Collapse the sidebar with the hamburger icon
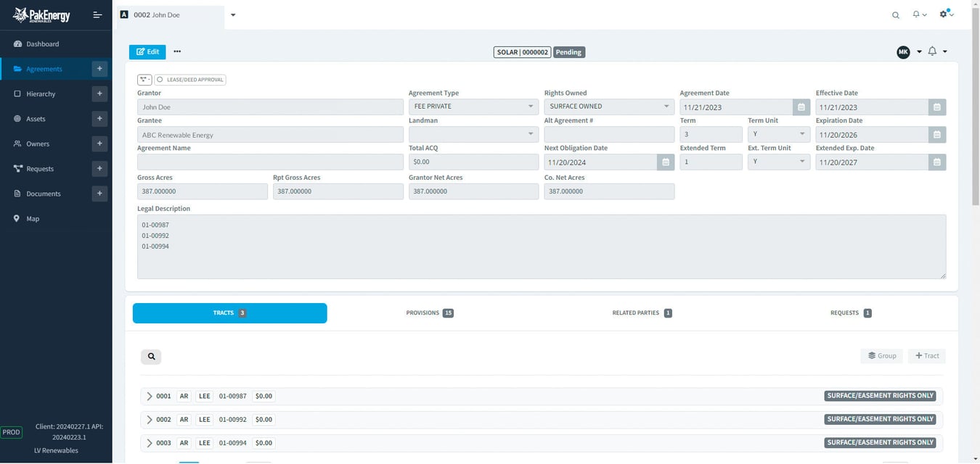Image resolution: width=980 pixels, height=464 pixels. click(x=97, y=15)
